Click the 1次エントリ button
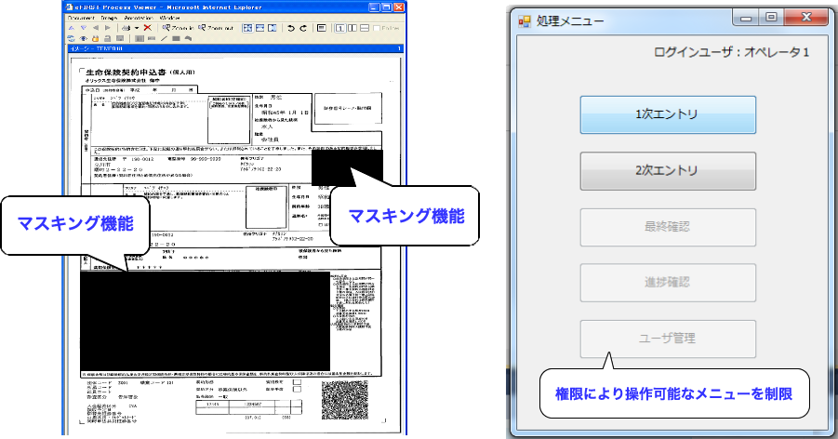Image resolution: width=838 pixels, height=439 pixels. 667,114
